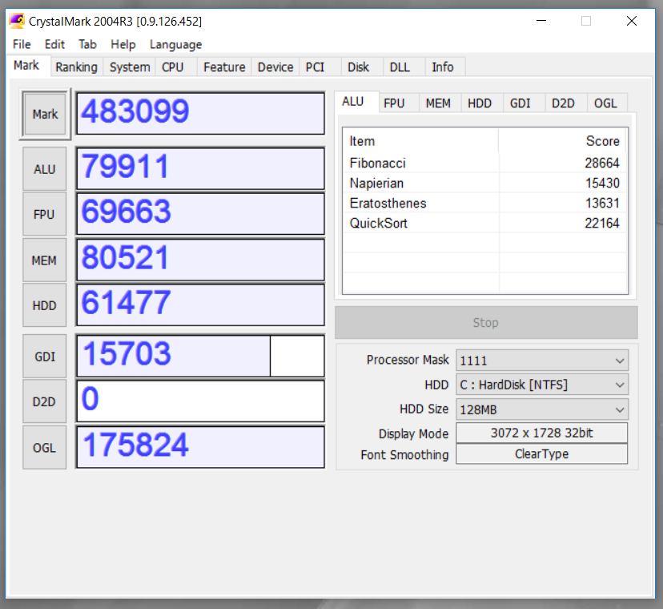Open the Edit menu

point(54,44)
